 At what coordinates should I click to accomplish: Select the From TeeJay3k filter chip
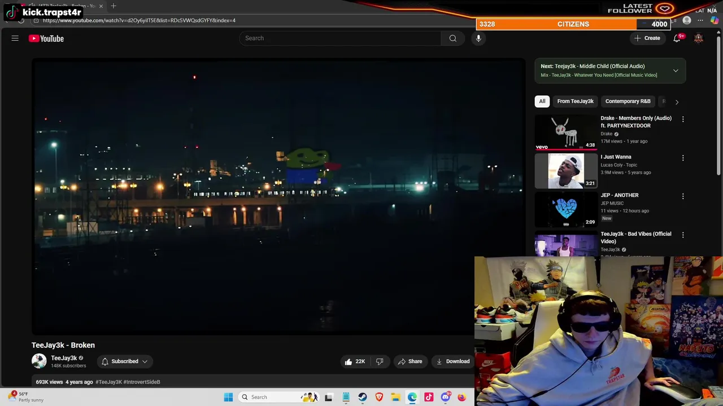click(575, 101)
